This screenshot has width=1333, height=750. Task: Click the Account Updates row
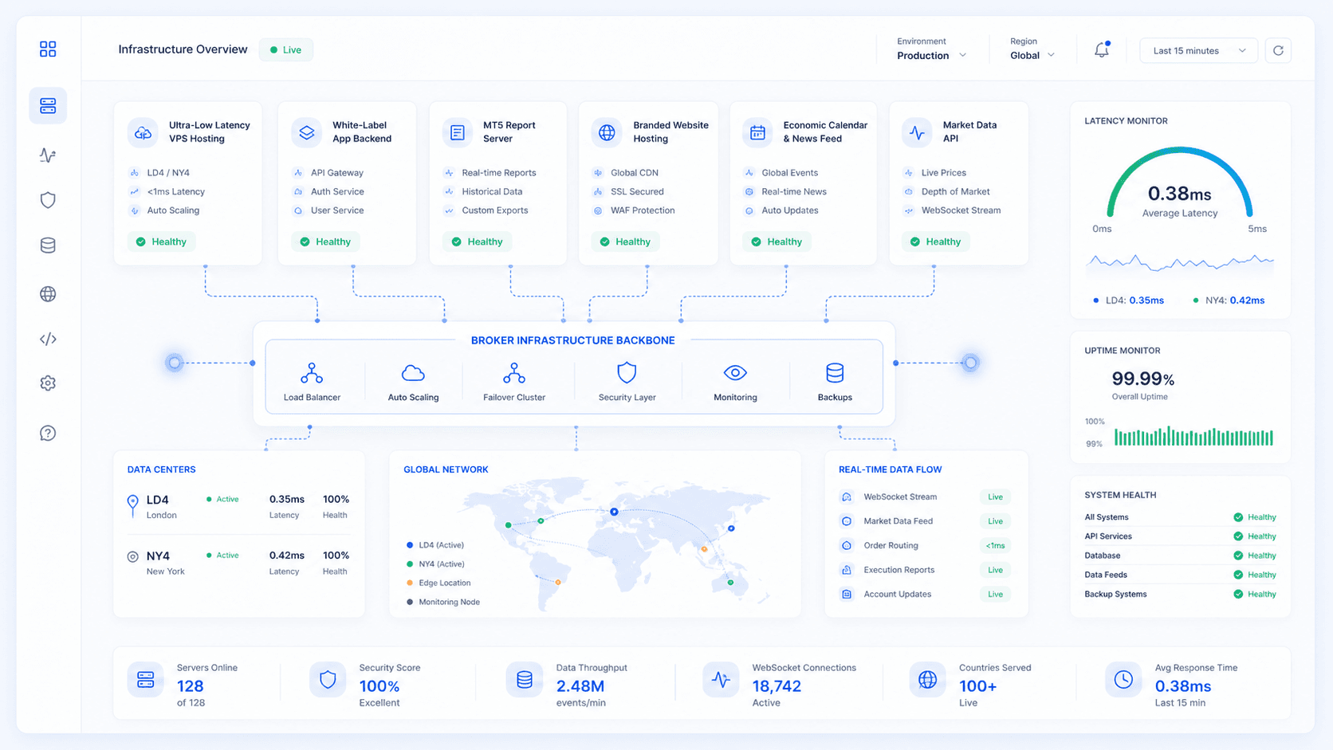pyautogui.click(x=925, y=595)
